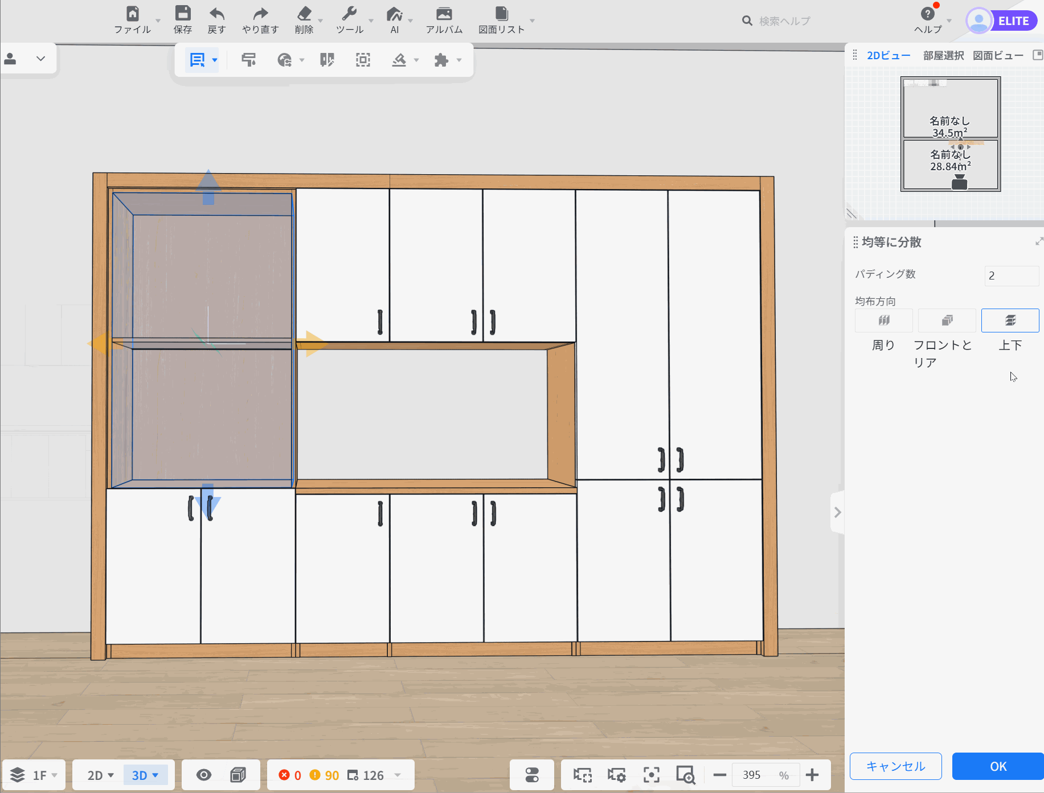Click the zoom region magnifier icon
Viewport: 1044px width, 793px height.
(x=685, y=775)
